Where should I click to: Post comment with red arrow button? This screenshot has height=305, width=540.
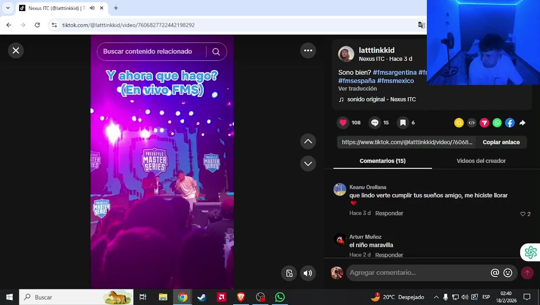pos(527,273)
